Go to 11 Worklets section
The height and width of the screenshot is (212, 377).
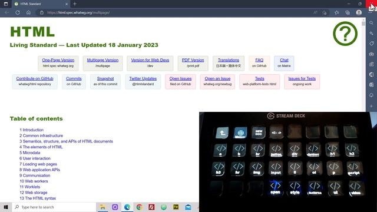pyautogui.click(x=30, y=187)
